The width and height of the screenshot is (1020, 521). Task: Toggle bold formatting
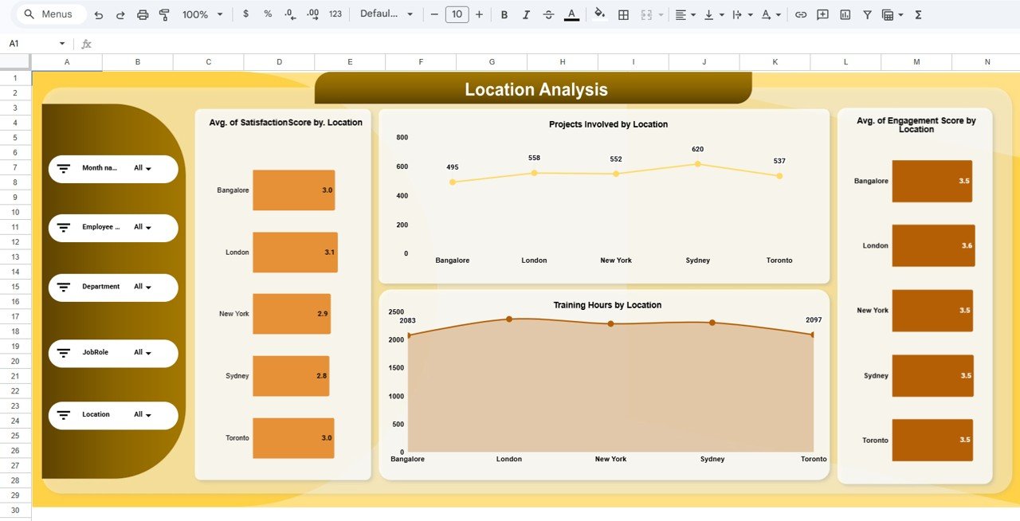504,14
